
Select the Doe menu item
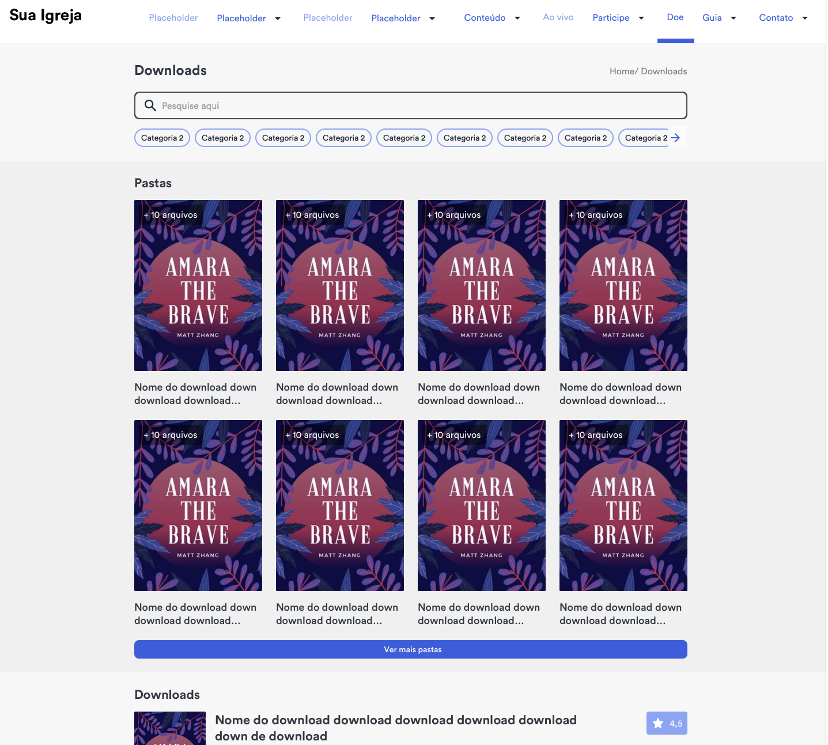pos(675,17)
